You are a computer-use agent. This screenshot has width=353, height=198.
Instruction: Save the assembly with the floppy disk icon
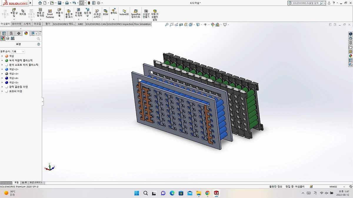point(59,3)
